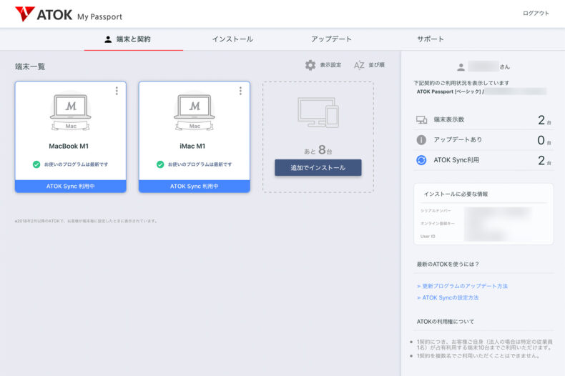Image resolution: width=565 pixels, height=376 pixels.
Task: Switch to the インストール tab
Action: tap(232, 39)
